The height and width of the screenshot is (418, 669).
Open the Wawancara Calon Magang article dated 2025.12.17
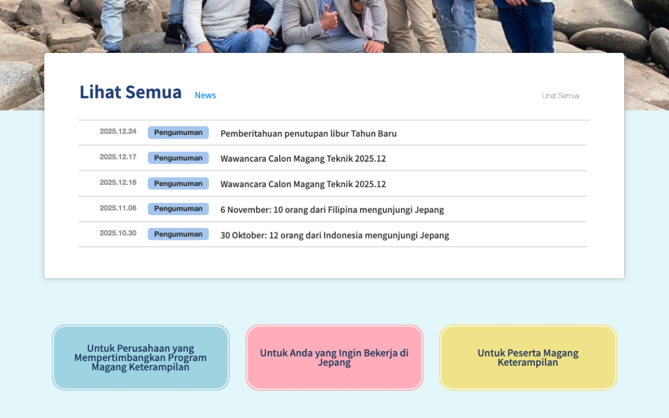pyautogui.click(x=303, y=158)
